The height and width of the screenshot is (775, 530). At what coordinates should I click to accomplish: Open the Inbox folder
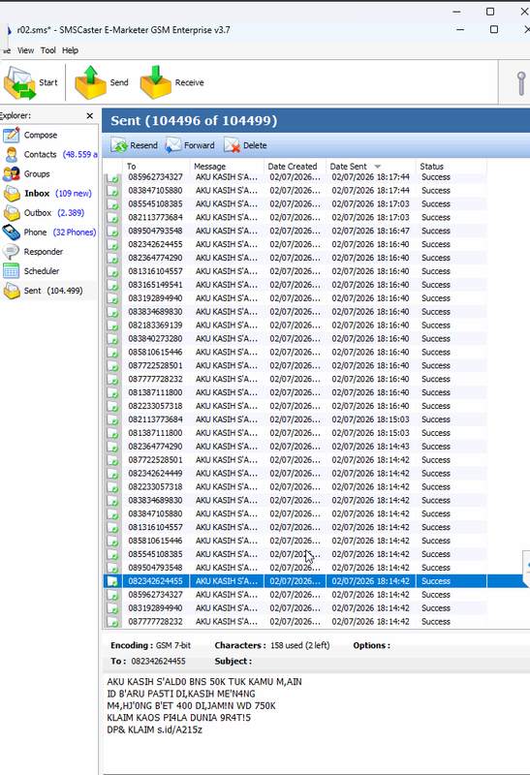[37, 193]
